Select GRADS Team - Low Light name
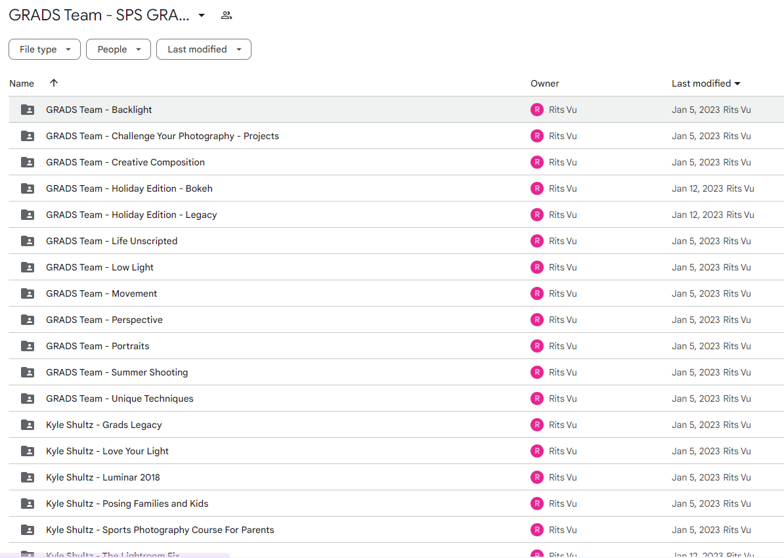Image resolution: width=784 pixels, height=558 pixels. pos(100,267)
